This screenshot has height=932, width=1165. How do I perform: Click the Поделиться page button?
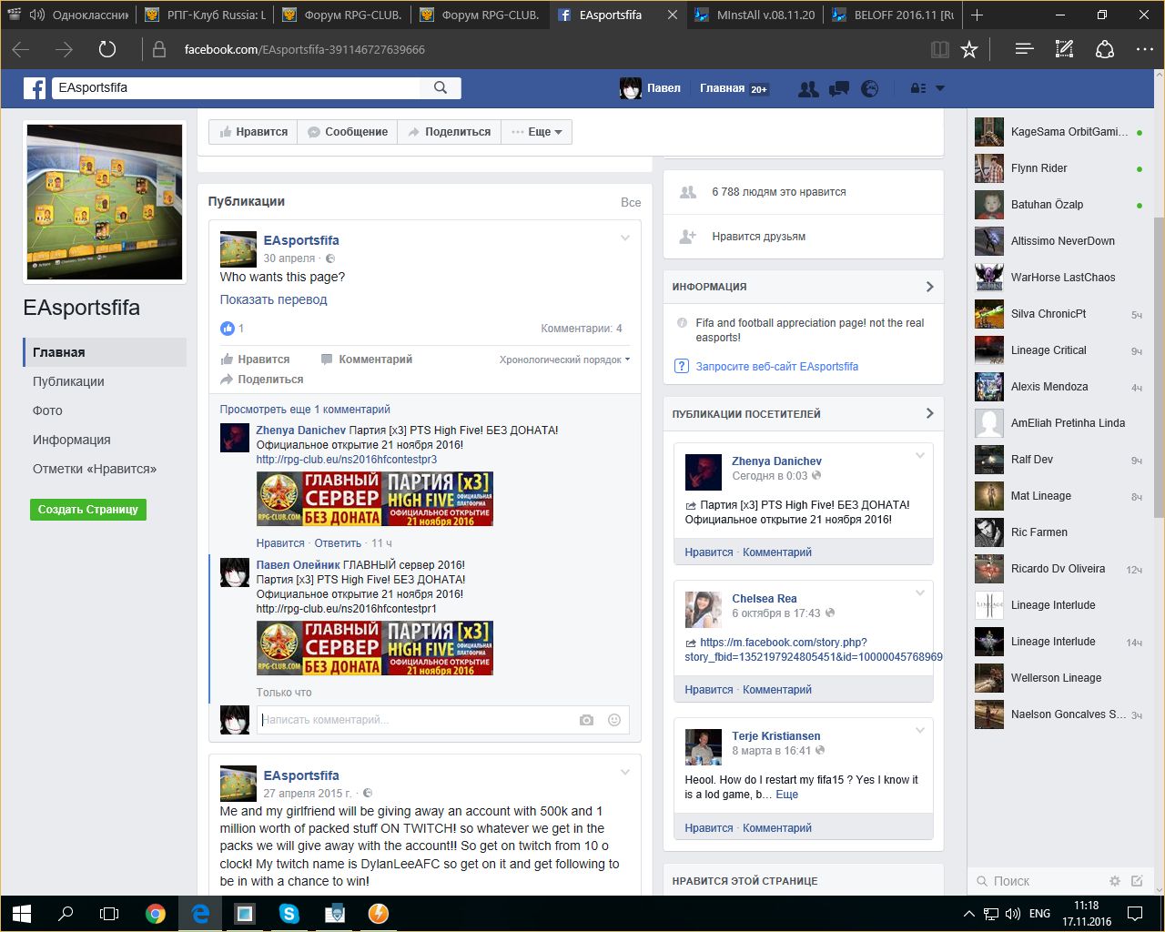pos(449,132)
